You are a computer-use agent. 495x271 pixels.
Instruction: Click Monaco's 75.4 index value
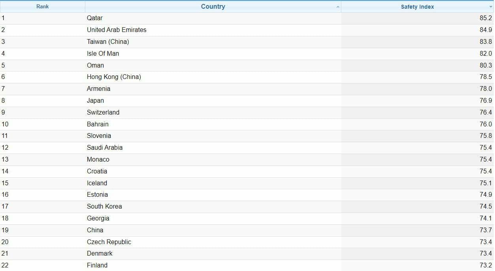(x=486, y=160)
